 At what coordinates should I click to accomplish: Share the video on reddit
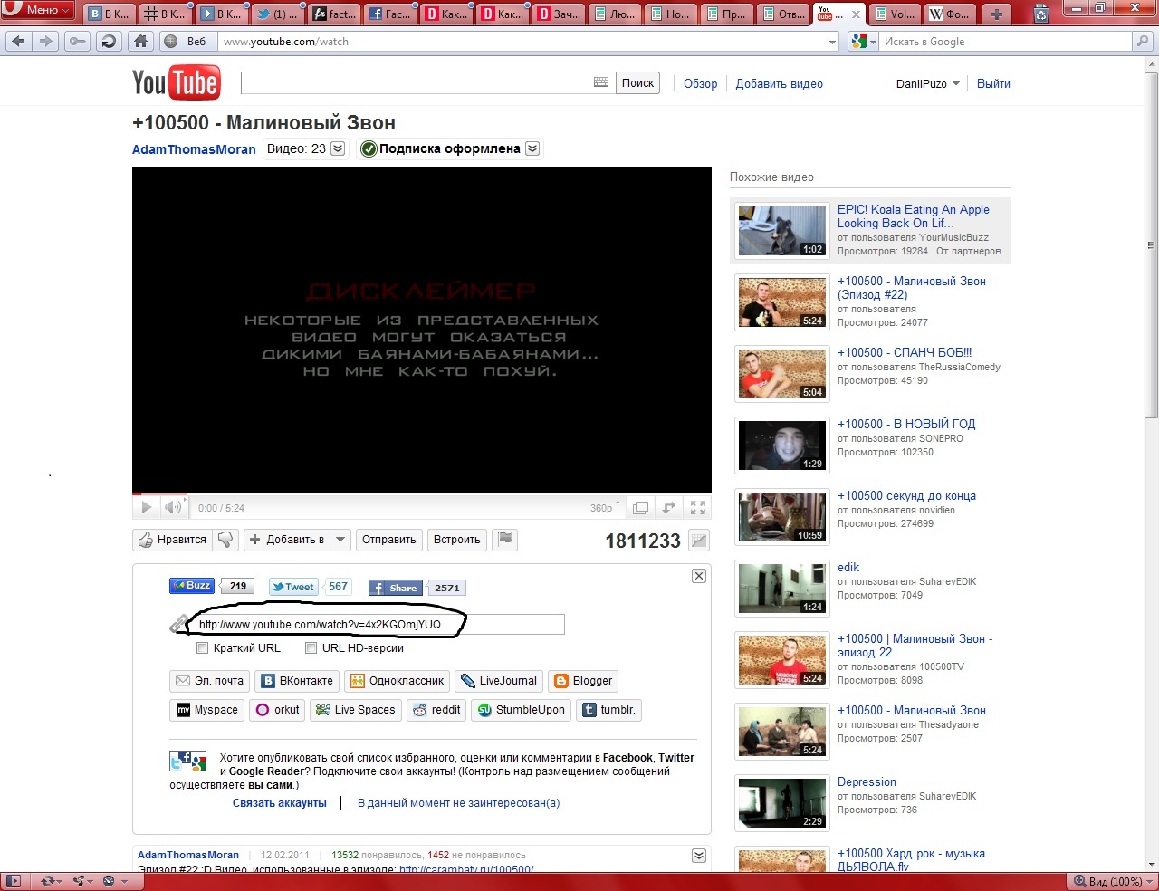pos(436,710)
